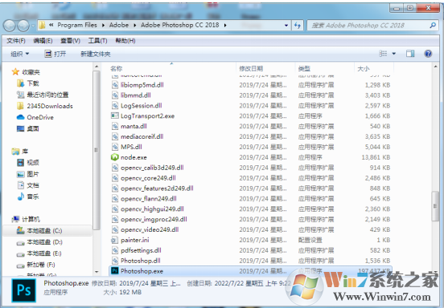444x308 pixels.
Task: Open the 工具(T) menu
Action: click(x=97, y=41)
